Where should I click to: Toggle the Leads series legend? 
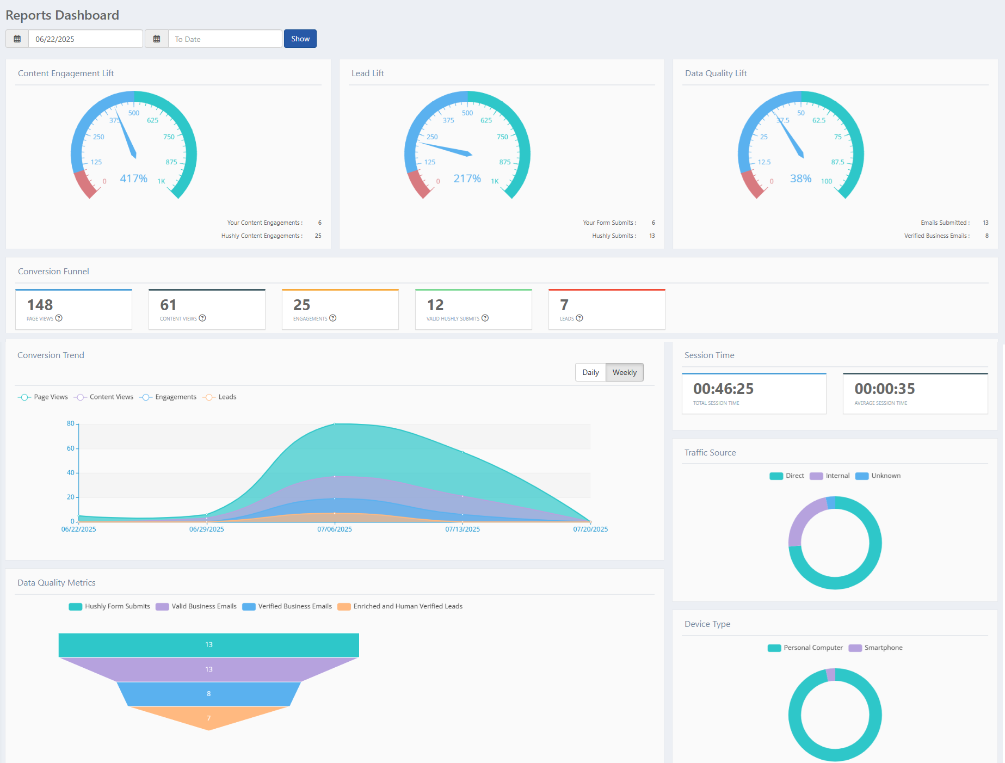click(x=219, y=397)
